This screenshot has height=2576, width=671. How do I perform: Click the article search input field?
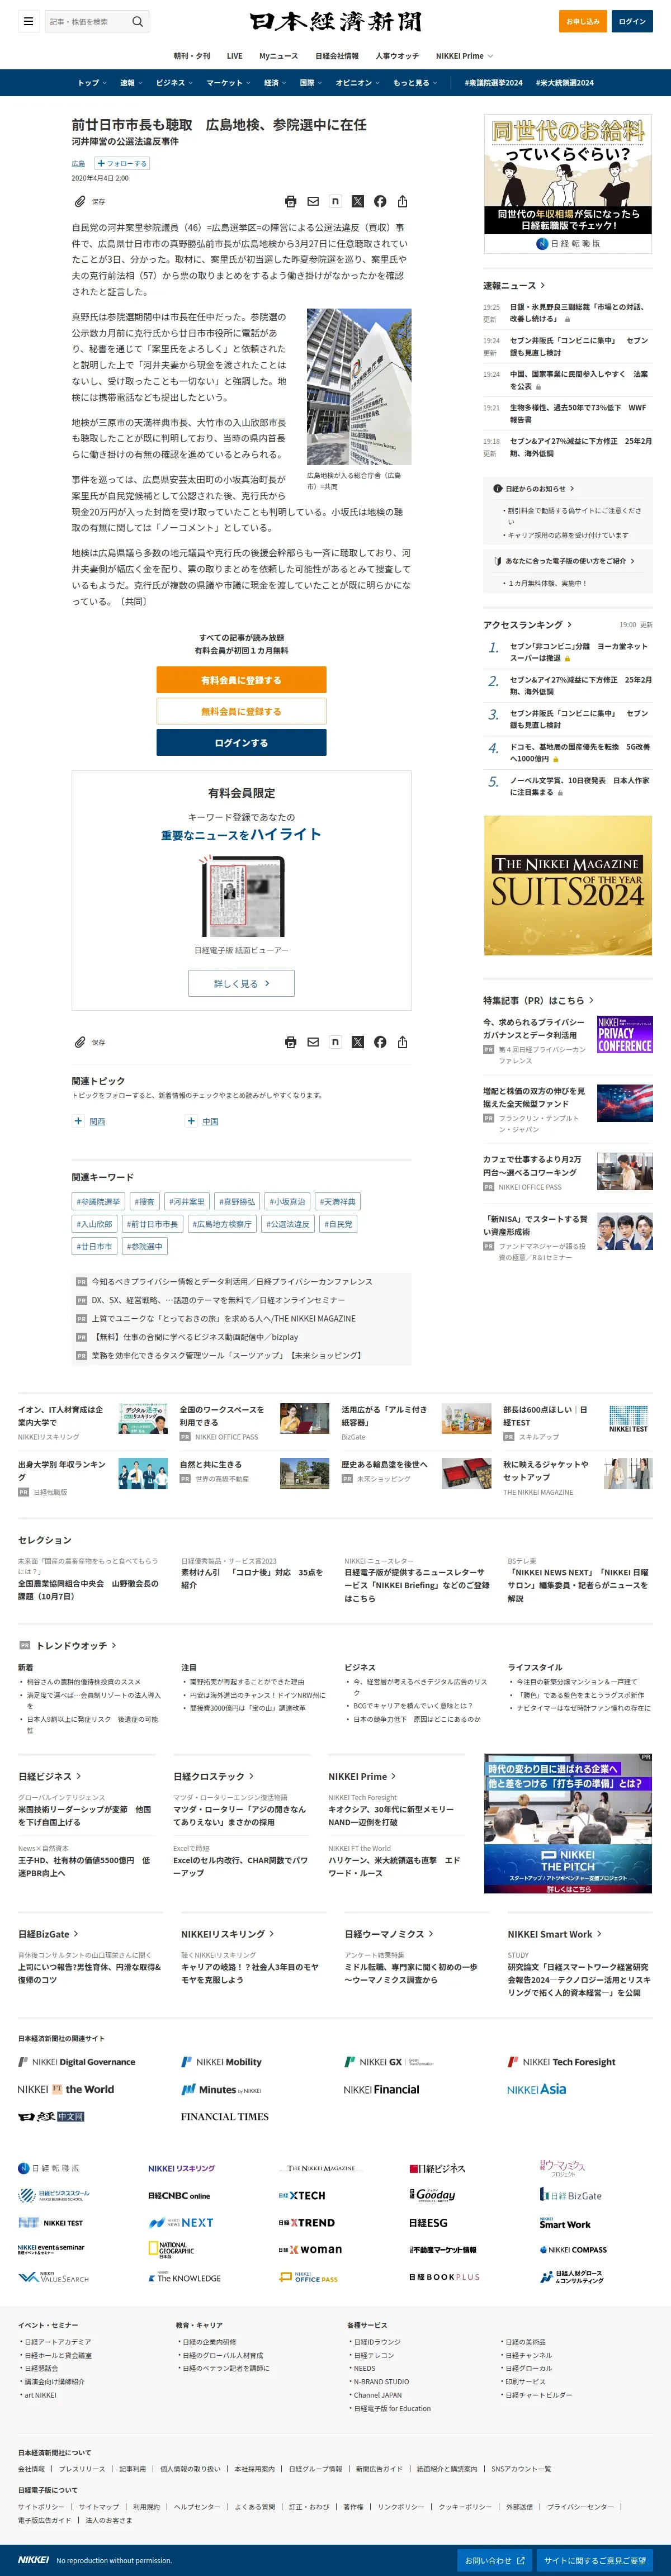pos(87,21)
